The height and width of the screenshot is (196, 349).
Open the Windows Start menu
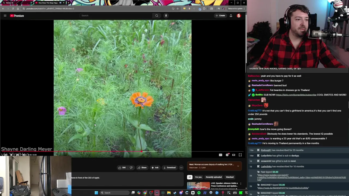point(96,193)
